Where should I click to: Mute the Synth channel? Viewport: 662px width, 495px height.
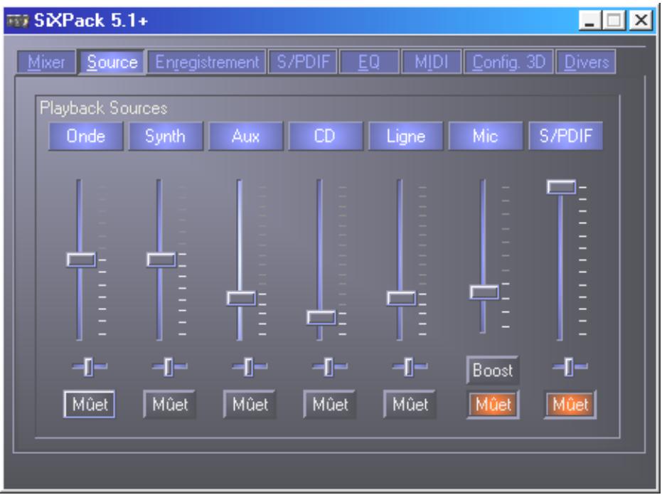[x=170, y=405]
